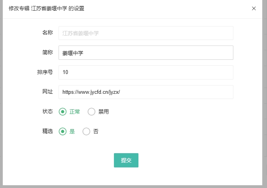
Task: Click the 状态 field label
Action: (x=47, y=112)
